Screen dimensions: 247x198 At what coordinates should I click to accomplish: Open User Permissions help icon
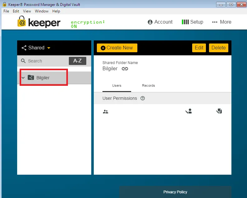(x=143, y=98)
